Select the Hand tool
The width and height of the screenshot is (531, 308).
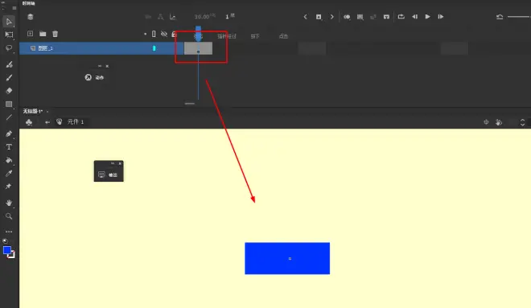coord(9,203)
